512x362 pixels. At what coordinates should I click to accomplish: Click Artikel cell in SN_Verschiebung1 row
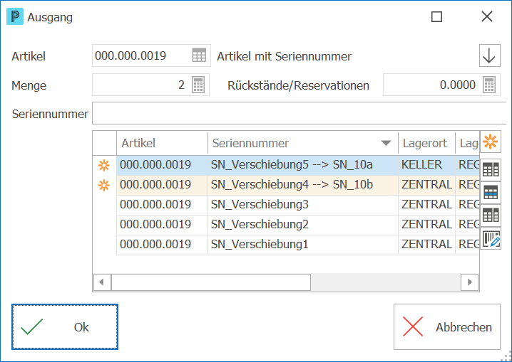point(162,245)
